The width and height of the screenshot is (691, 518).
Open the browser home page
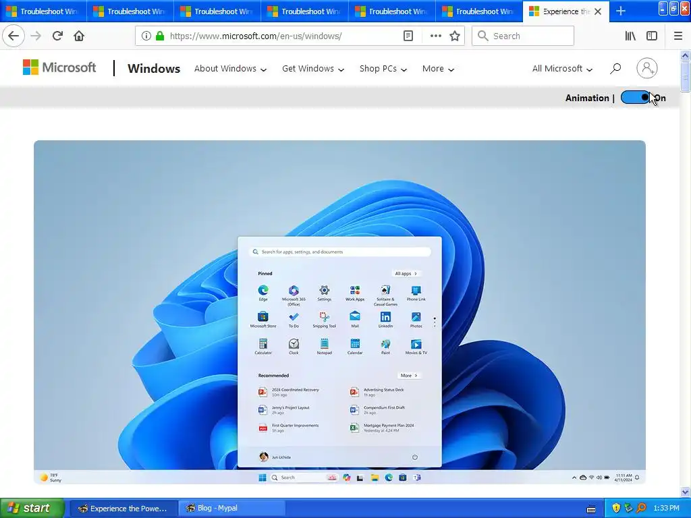pos(79,36)
